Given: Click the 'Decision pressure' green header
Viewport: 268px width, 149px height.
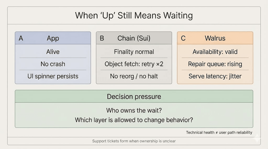Looking at the screenshot, I should tap(134, 97).
